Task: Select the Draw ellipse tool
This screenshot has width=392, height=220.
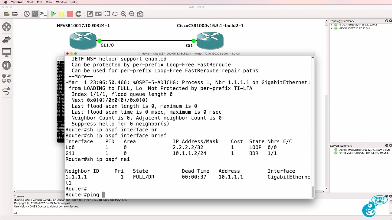Action: click(x=115, y=14)
